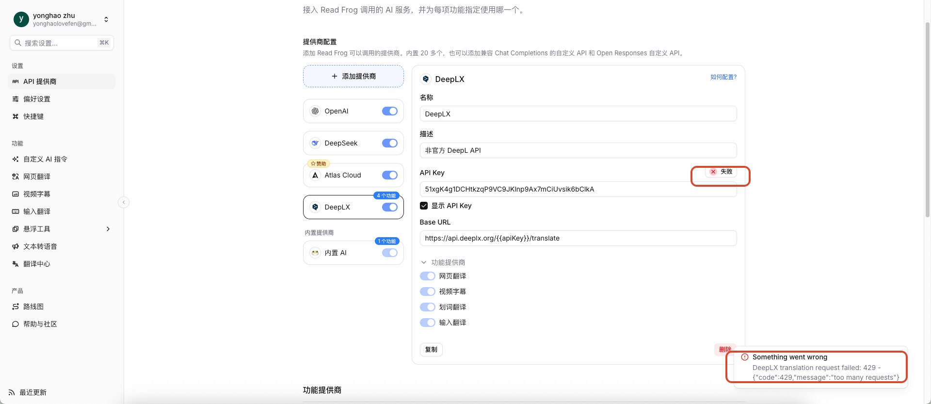Click the red 删除 button
Image resolution: width=931 pixels, height=404 pixels.
click(x=725, y=350)
